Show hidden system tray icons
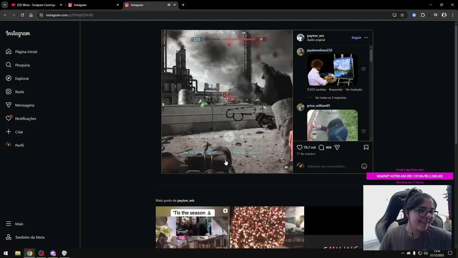Screen dimensions: 458x258 coord(403,253)
